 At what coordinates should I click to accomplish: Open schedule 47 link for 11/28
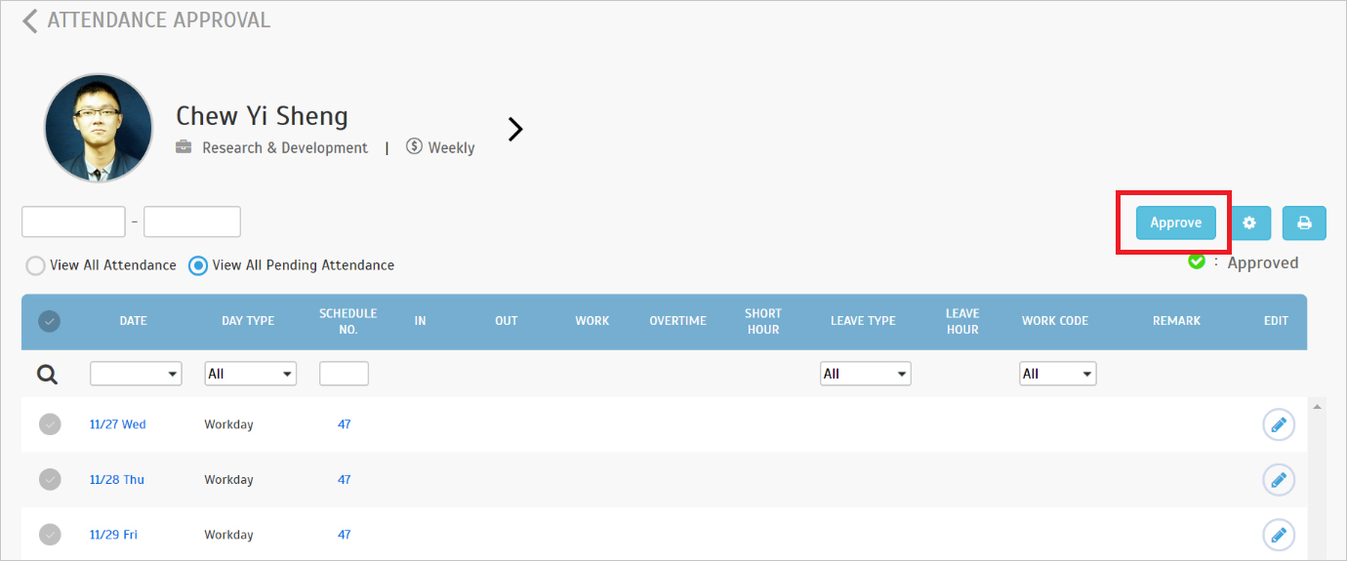pyautogui.click(x=344, y=480)
